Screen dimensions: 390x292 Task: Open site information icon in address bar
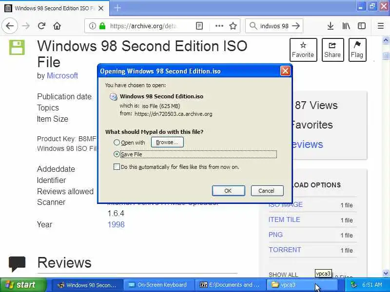92,26
